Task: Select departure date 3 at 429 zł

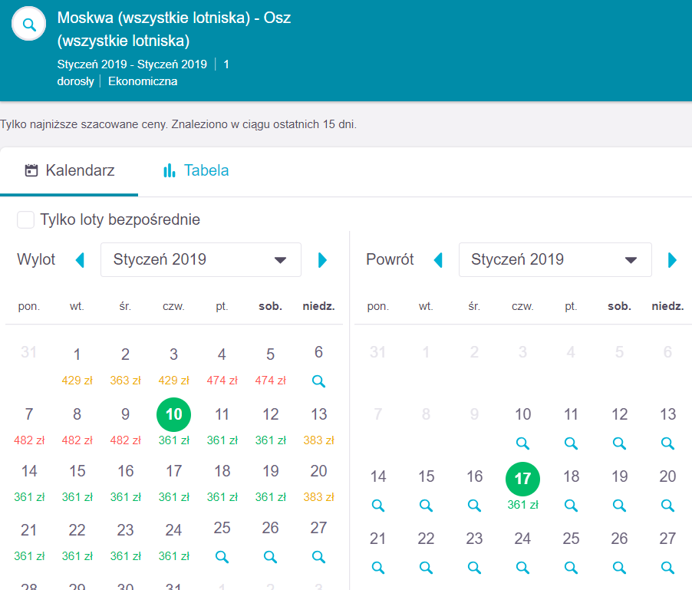Action: pyautogui.click(x=173, y=364)
